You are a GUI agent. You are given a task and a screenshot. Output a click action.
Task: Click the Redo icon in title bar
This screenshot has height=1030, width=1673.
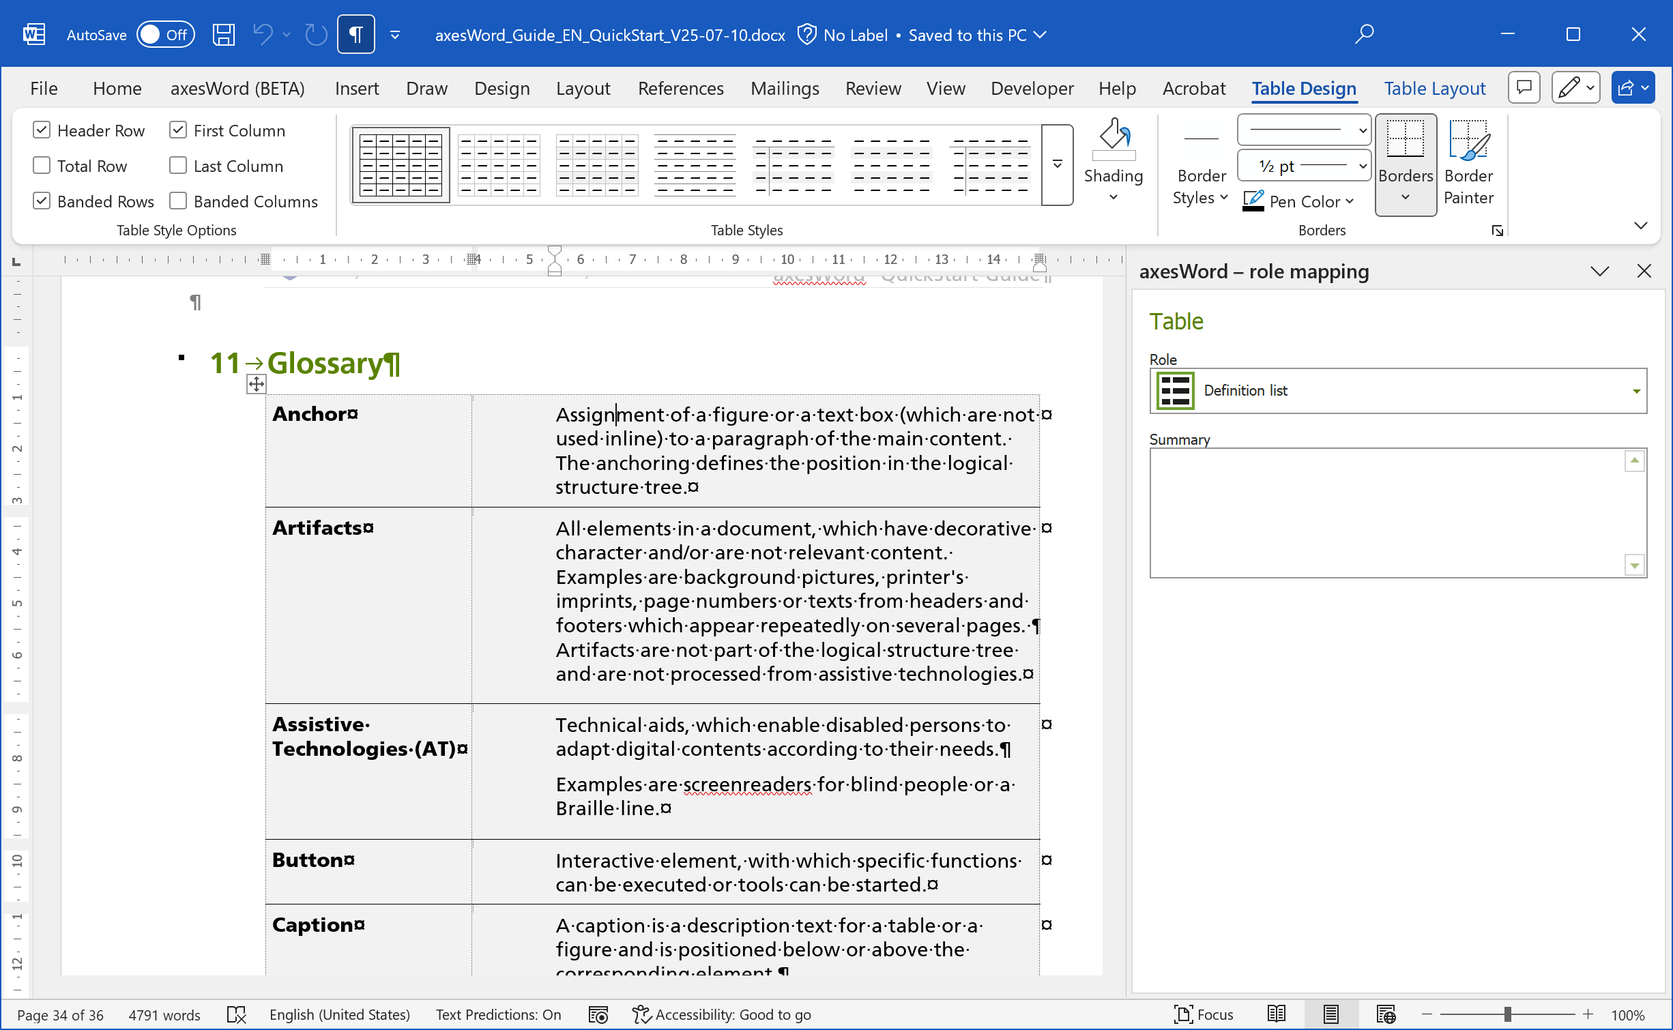coord(316,34)
